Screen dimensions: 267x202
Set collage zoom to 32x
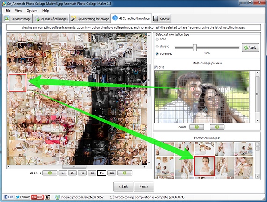pos(111,173)
